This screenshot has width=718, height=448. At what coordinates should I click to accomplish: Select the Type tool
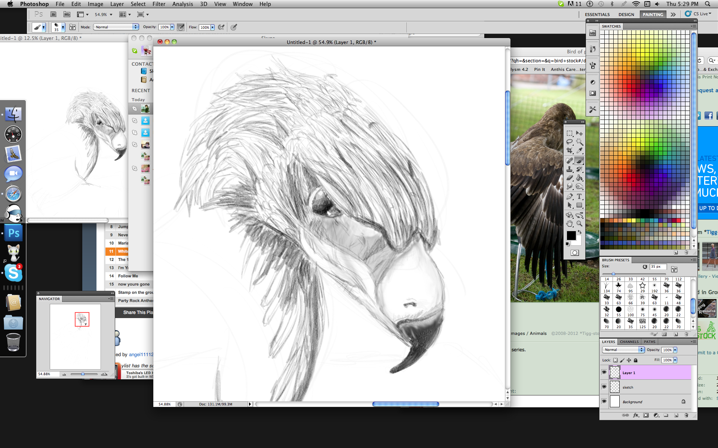click(x=579, y=196)
